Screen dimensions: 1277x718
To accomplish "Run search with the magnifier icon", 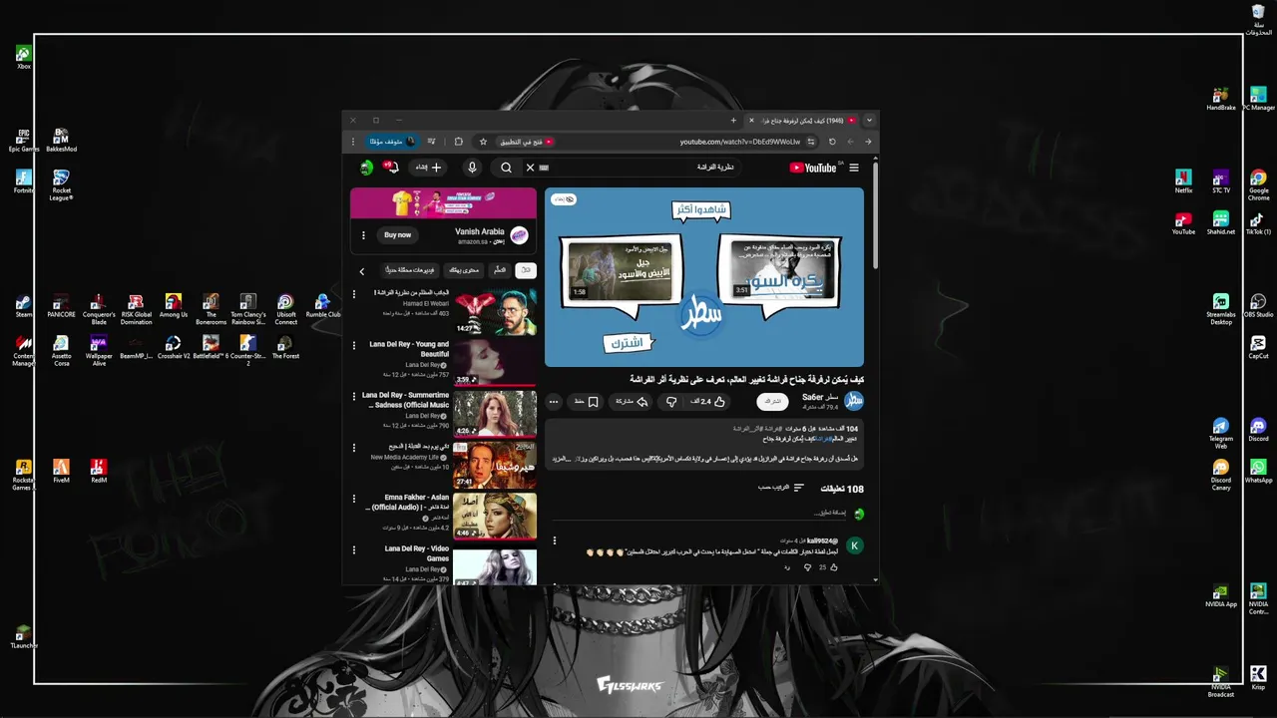I will [x=506, y=168].
